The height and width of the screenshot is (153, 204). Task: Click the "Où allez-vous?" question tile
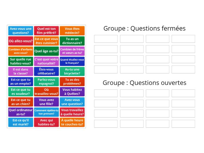tap(20, 41)
